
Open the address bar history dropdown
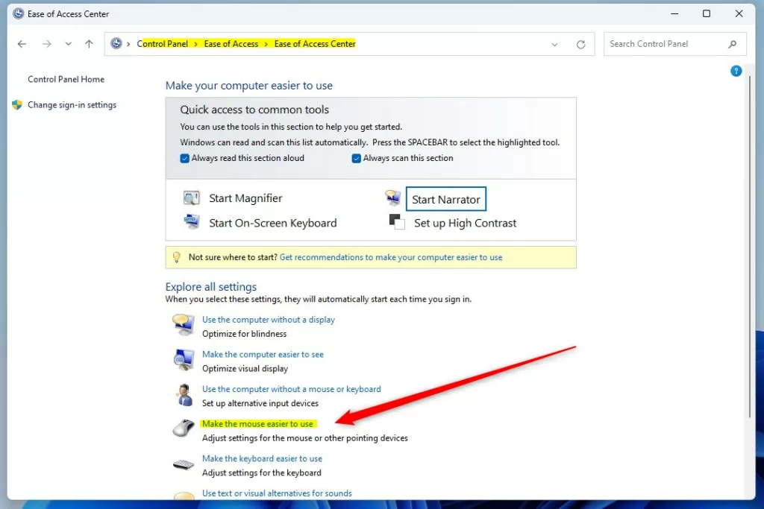click(554, 44)
